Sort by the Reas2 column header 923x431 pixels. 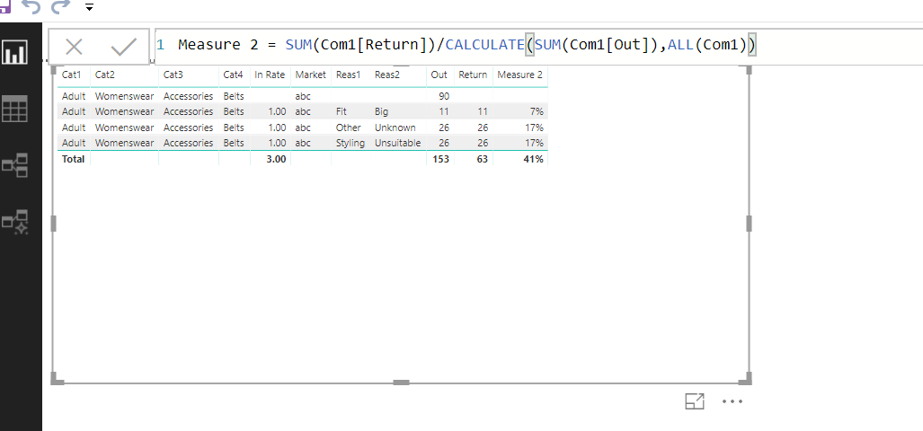386,75
